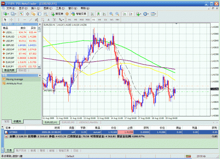This screenshot has width=220, height=159.
Task: Switch to the 即时图 tick chart tab
Action: tap(23, 70)
